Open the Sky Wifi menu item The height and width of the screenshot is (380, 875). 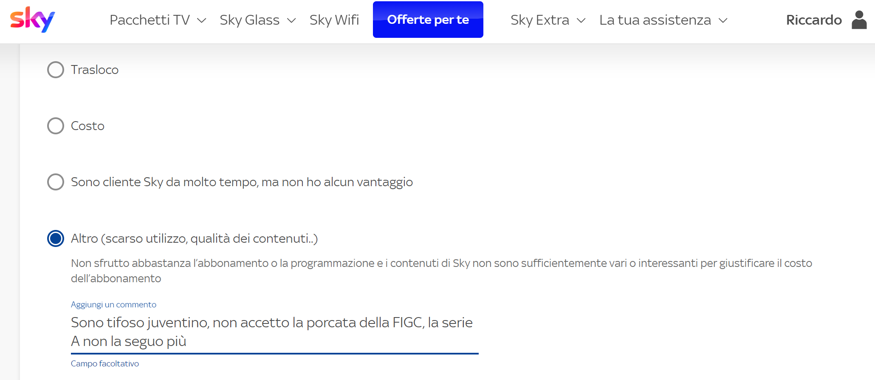pyautogui.click(x=334, y=20)
